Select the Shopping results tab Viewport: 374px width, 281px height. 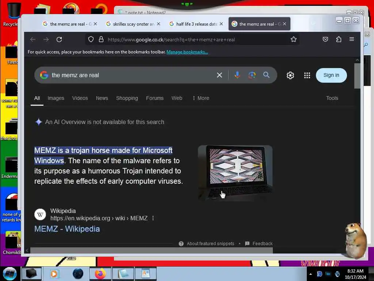point(127,98)
